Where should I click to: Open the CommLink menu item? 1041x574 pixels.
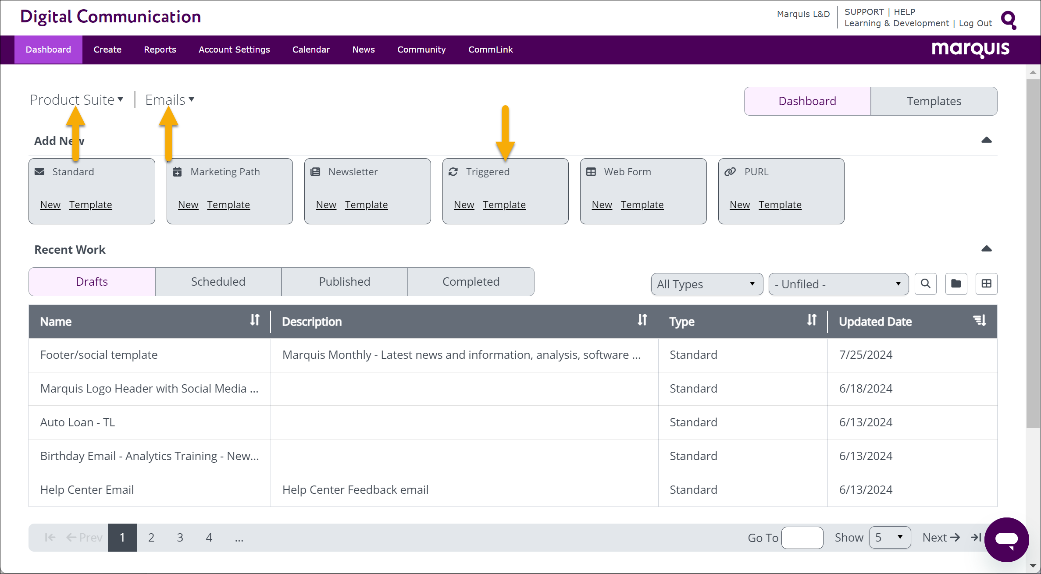pos(490,50)
